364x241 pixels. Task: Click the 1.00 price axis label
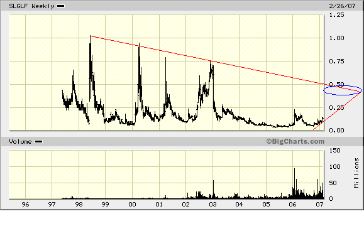pyautogui.click(x=336, y=38)
